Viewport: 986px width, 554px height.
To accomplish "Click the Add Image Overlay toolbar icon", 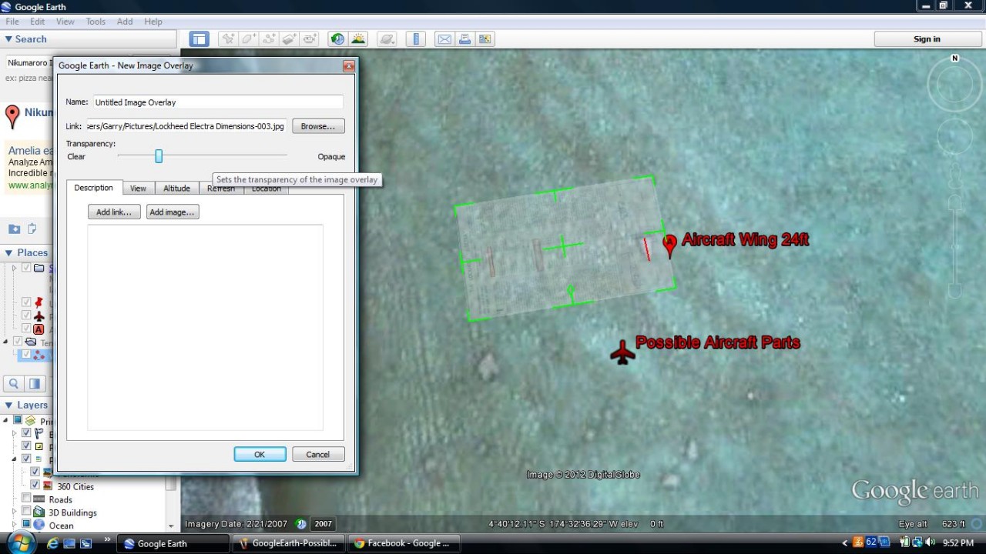I will tap(289, 39).
